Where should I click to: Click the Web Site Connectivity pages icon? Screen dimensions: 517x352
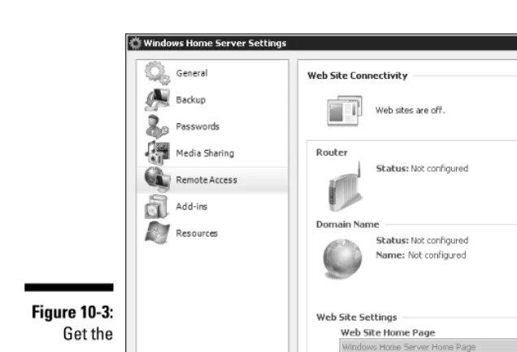(x=345, y=111)
